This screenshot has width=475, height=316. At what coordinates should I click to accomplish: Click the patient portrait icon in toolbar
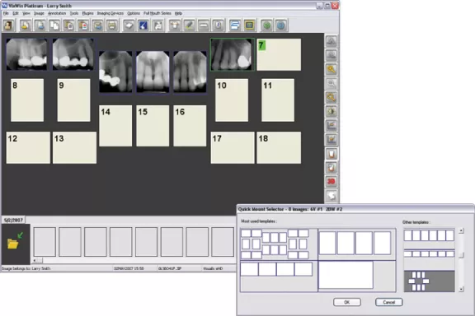(8, 26)
